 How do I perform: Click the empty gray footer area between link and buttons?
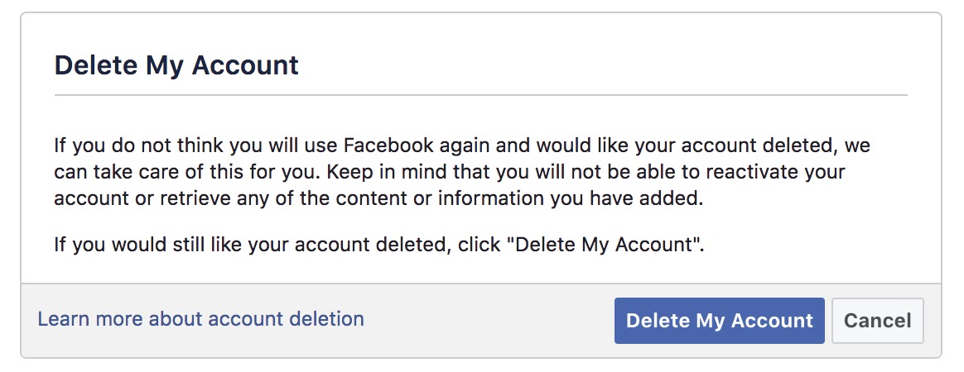pyautogui.click(x=489, y=321)
